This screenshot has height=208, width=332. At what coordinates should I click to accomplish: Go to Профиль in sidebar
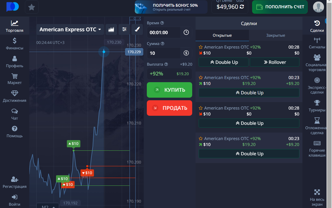(15, 62)
